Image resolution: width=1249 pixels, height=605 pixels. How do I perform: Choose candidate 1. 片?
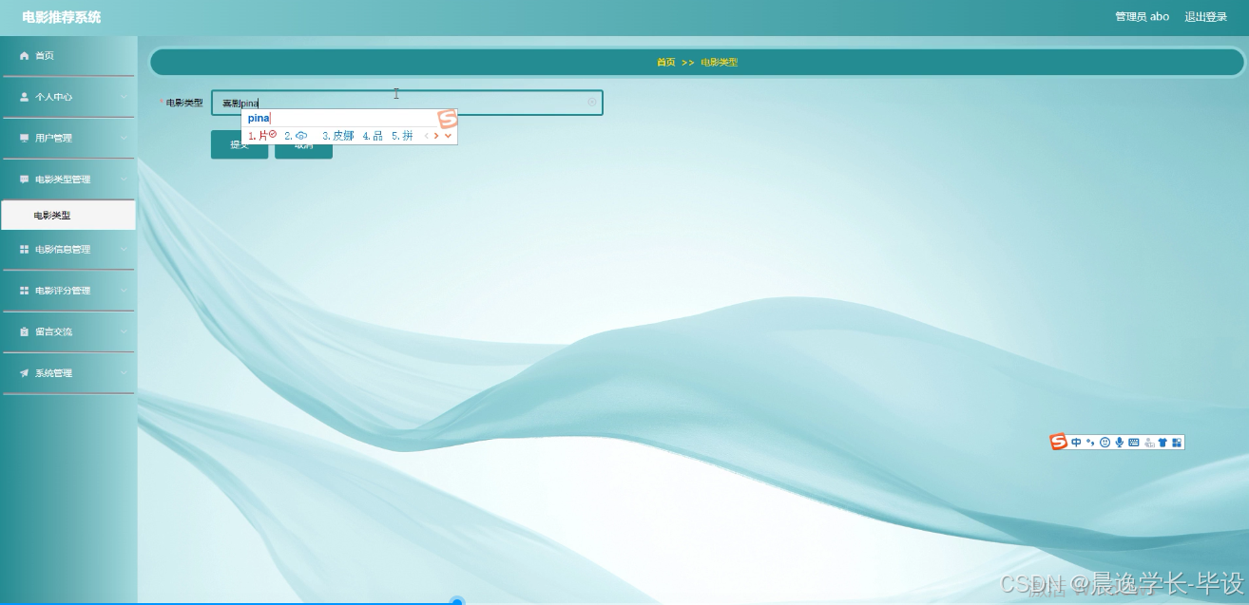point(261,136)
